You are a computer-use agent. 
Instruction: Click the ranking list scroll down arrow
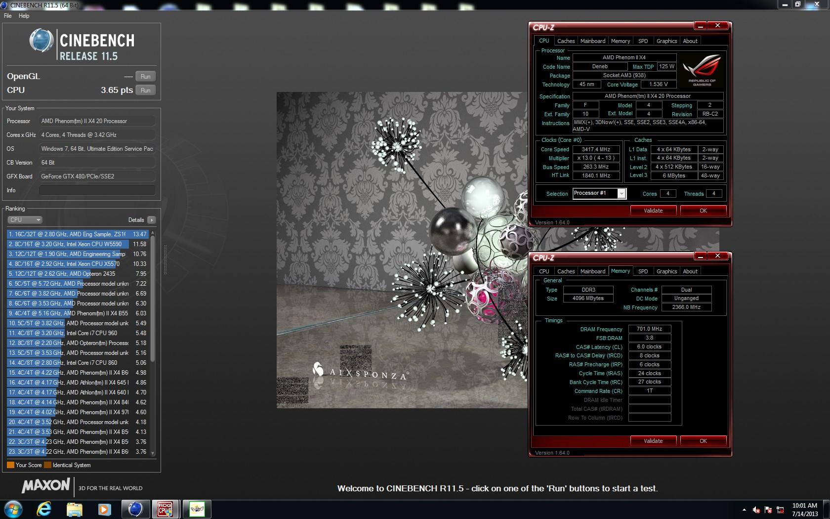coord(153,453)
